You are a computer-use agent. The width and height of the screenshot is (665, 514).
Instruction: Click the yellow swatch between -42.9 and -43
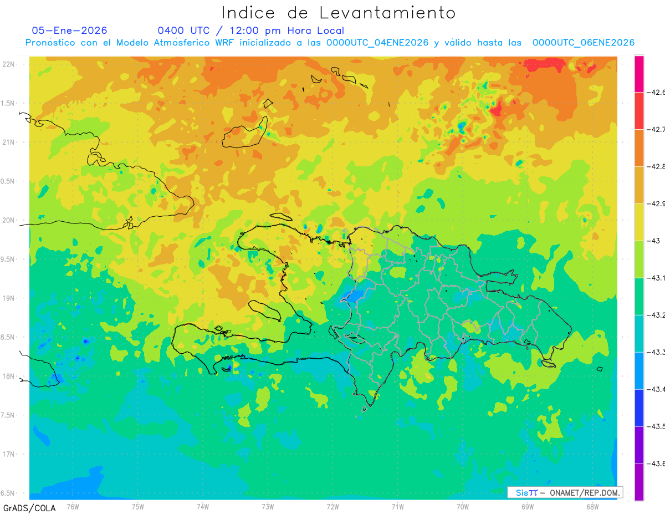639,222
